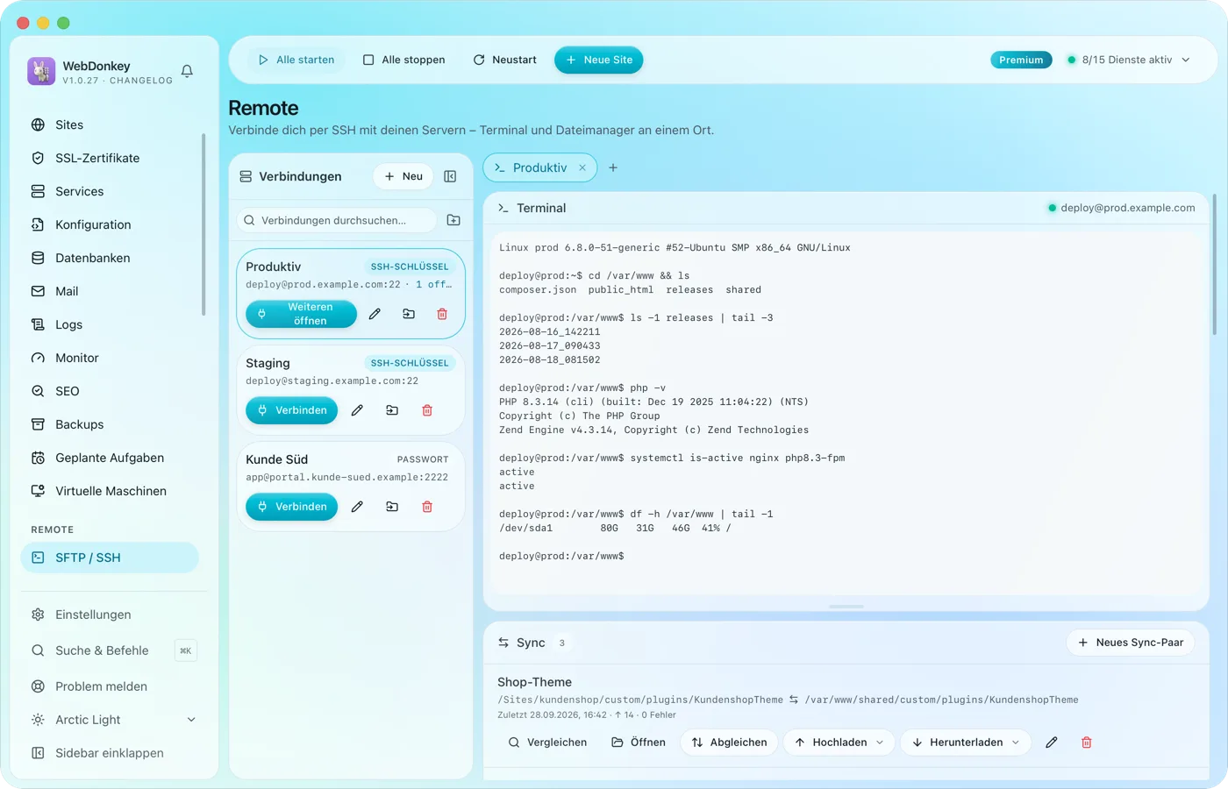Open the notifications bell
The height and width of the screenshot is (789, 1228).
(187, 71)
